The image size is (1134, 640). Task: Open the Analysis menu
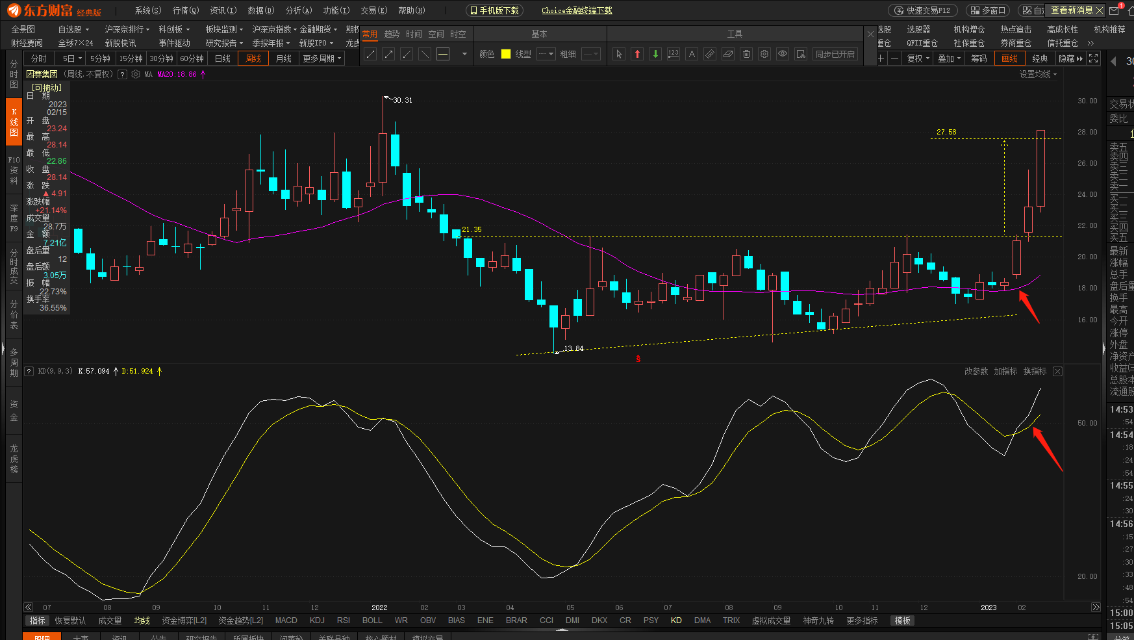(299, 10)
